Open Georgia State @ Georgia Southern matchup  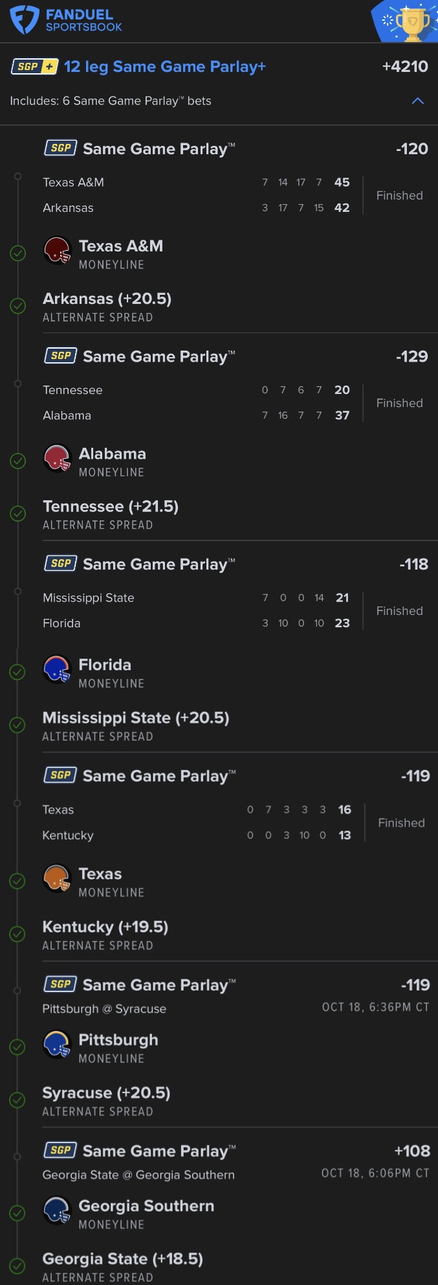(138, 1175)
